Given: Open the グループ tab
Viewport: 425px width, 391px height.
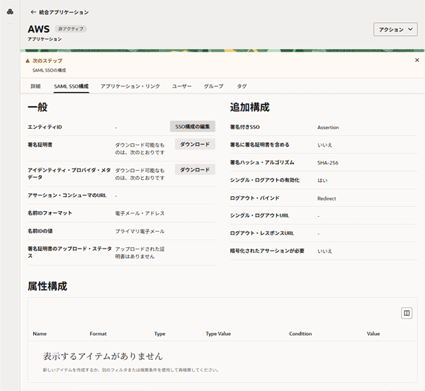Looking at the screenshot, I should pyautogui.click(x=214, y=86).
